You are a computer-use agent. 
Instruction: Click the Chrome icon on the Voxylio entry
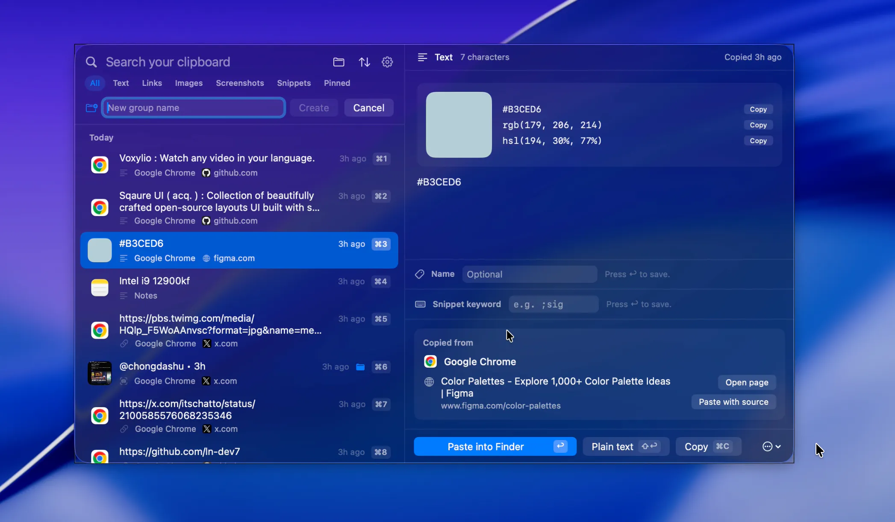[100, 165]
